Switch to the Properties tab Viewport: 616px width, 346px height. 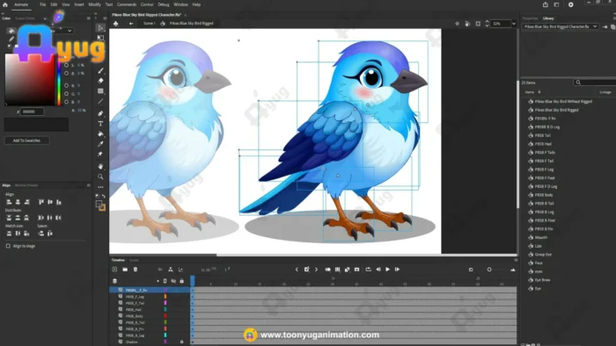pyautogui.click(x=530, y=18)
